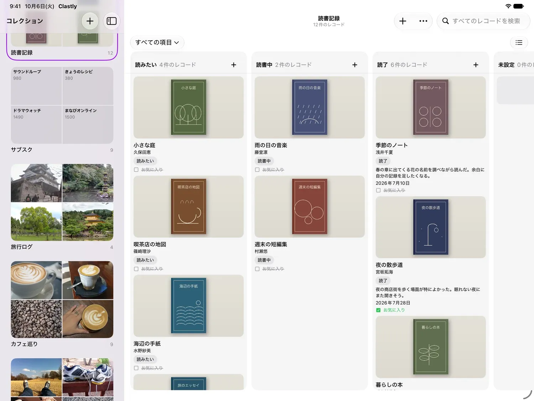534x401 pixels.
Task: Toggle お気に入り checkbox for 海辺の手紙
Action: (x=136, y=368)
